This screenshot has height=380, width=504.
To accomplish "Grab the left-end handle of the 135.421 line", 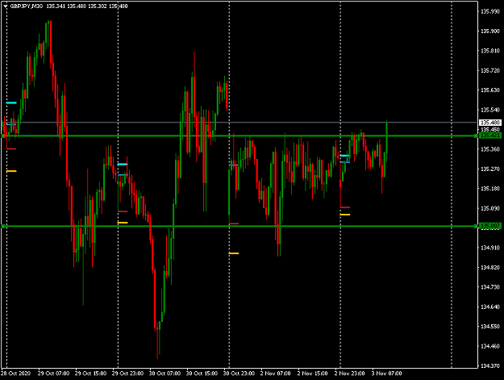I will tap(3, 136).
